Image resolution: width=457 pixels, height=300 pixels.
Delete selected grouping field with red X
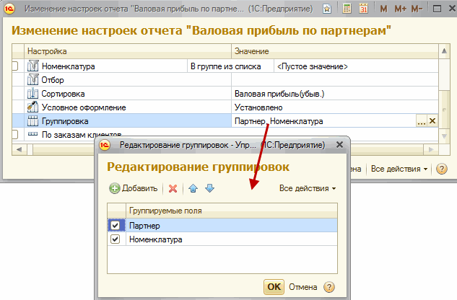[x=173, y=188]
